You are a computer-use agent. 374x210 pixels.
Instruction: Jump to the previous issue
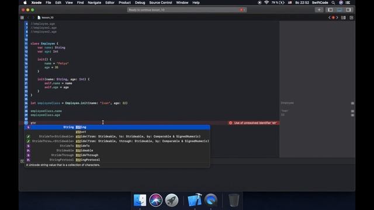[x=330, y=17]
